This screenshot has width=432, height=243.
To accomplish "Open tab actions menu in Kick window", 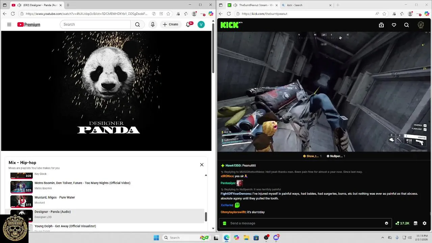I will pos(221,5).
